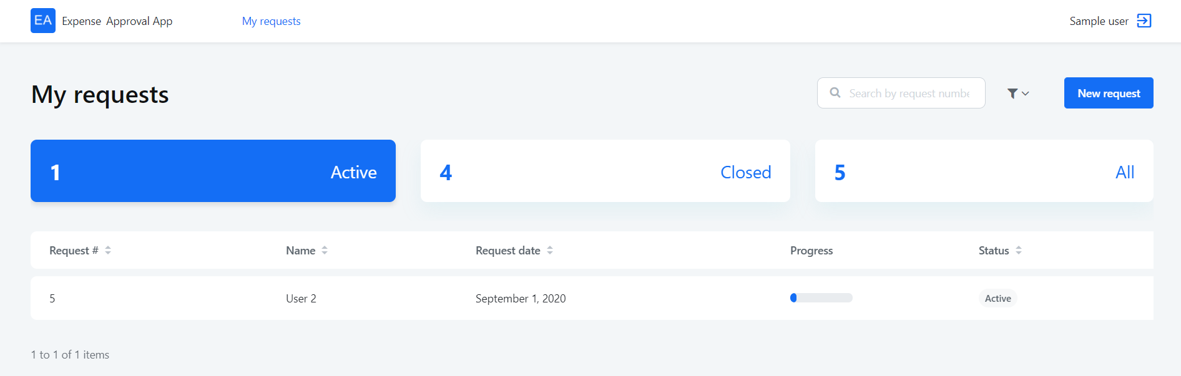The image size is (1181, 376).
Task: Open the My requests navigation link
Action: click(271, 21)
